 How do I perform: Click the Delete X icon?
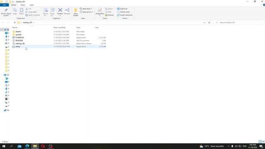click(60, 10)
